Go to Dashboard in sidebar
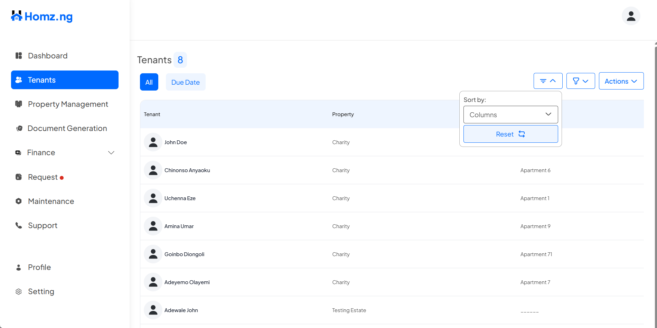657x328 pixels. point(65,56)
